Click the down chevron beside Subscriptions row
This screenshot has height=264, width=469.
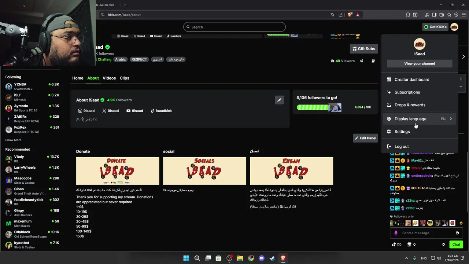(x=461, y=87)
